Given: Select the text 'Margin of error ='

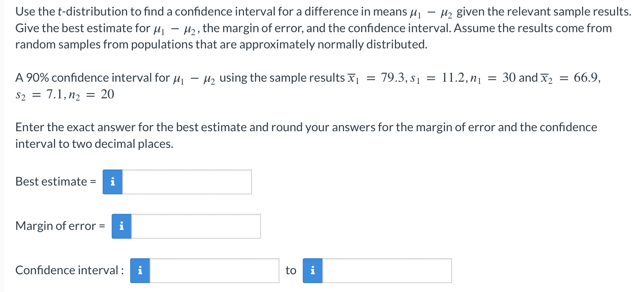Looking at the screenshot, I should click(x=60, y=226).
